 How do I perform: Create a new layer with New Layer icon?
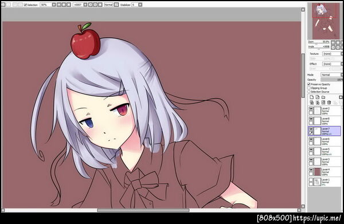click(x=311, y=97)
